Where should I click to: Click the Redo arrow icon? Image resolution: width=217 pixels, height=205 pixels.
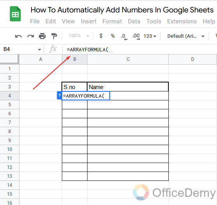coord(30,36)
